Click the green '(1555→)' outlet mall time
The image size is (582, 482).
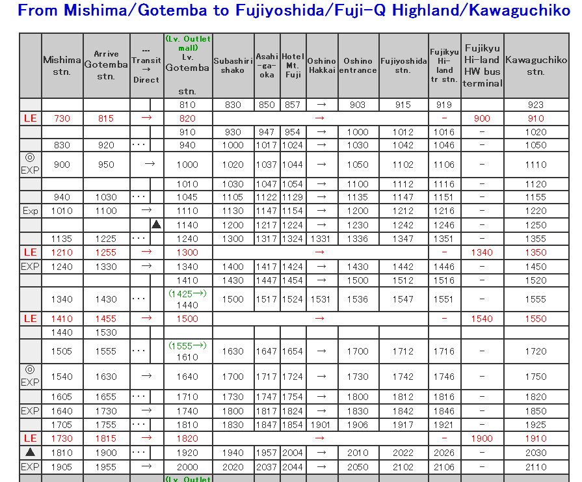(x=187, y=345)
